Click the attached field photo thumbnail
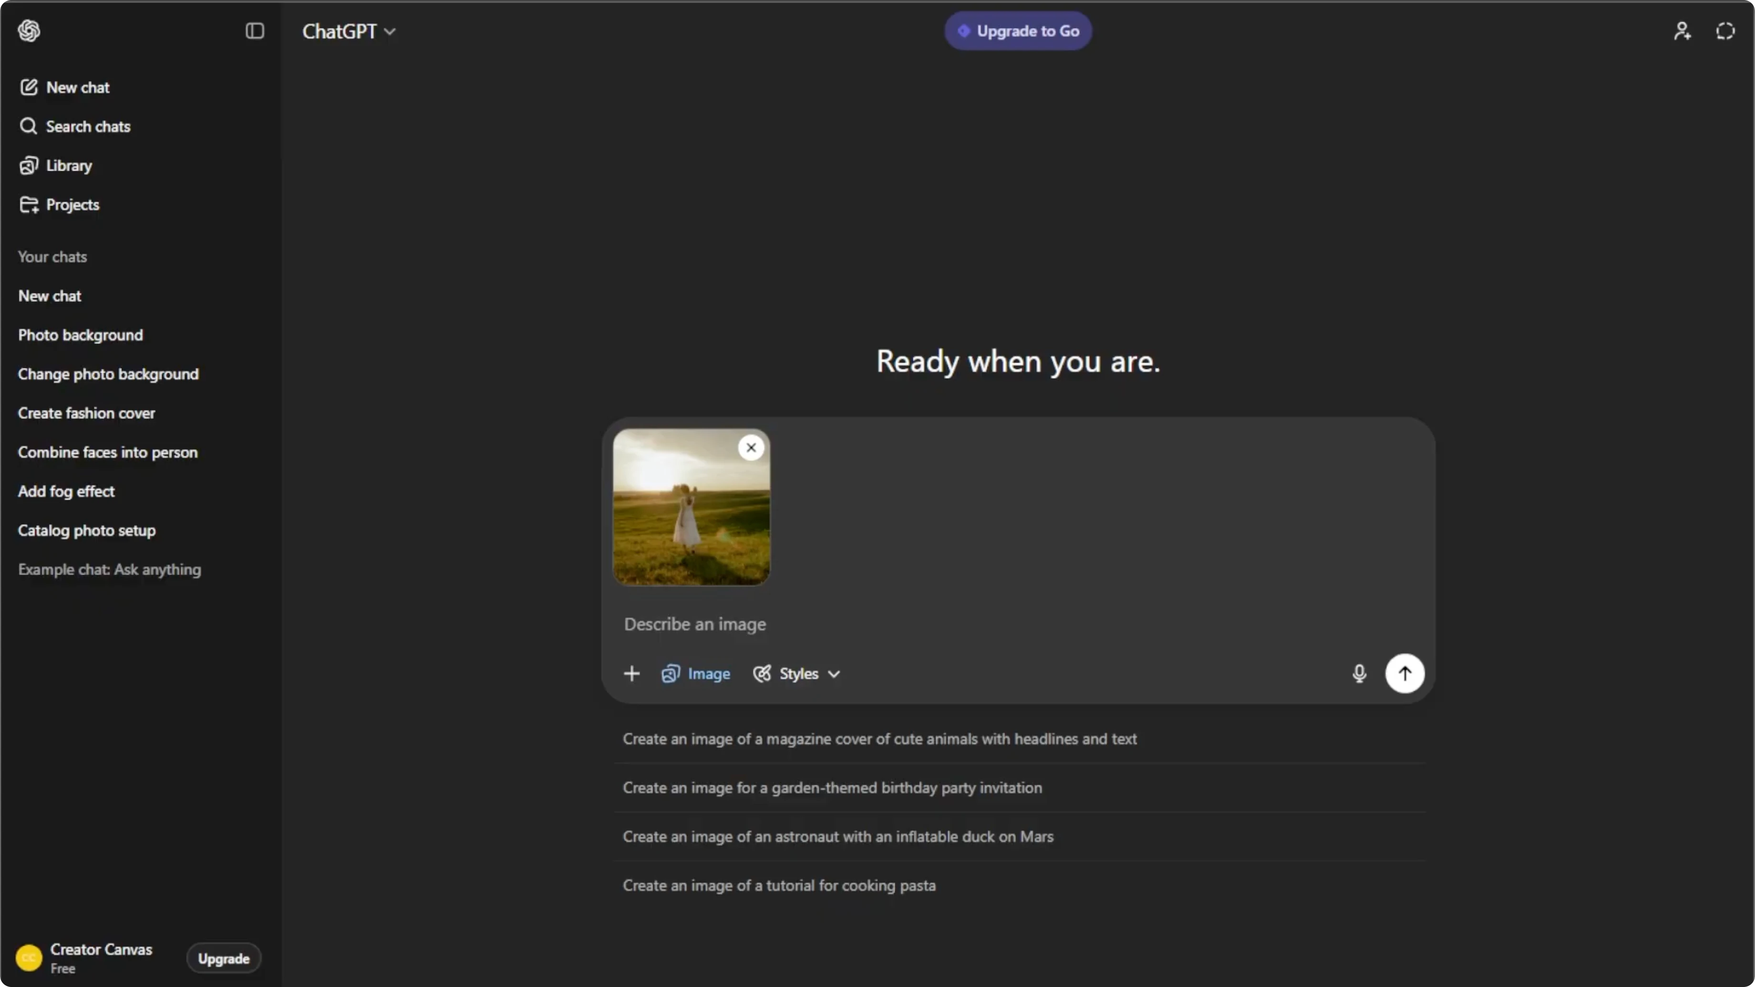 pyautogui.click(x=692, y=507)
